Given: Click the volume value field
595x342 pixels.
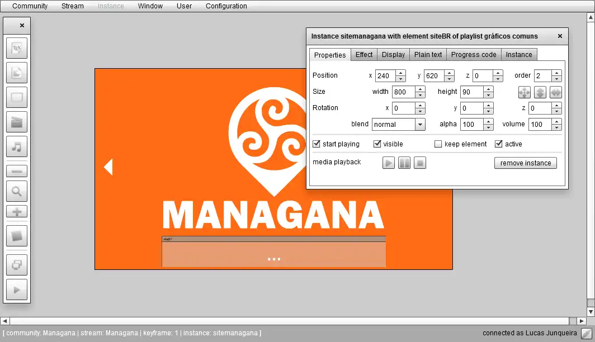Looking at the screenshot, I should (x=540, y=125).
